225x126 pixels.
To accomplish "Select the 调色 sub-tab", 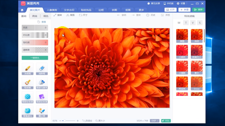I will (46, 16).
